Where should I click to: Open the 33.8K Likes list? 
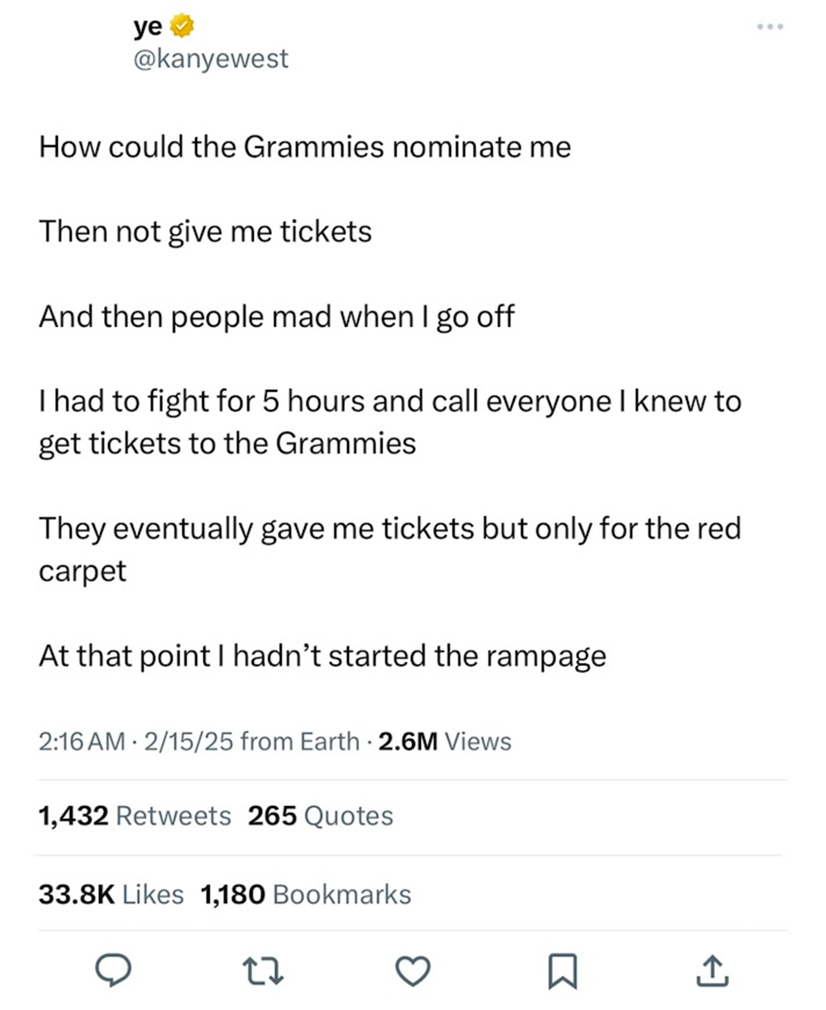point(111,894)
